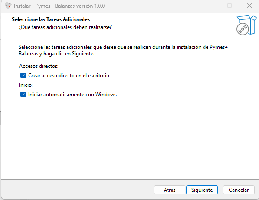The image size is (259, 200).
Task: Click the heading Seleccione las Tareas Adicionales
Action: tap(51, 19)
